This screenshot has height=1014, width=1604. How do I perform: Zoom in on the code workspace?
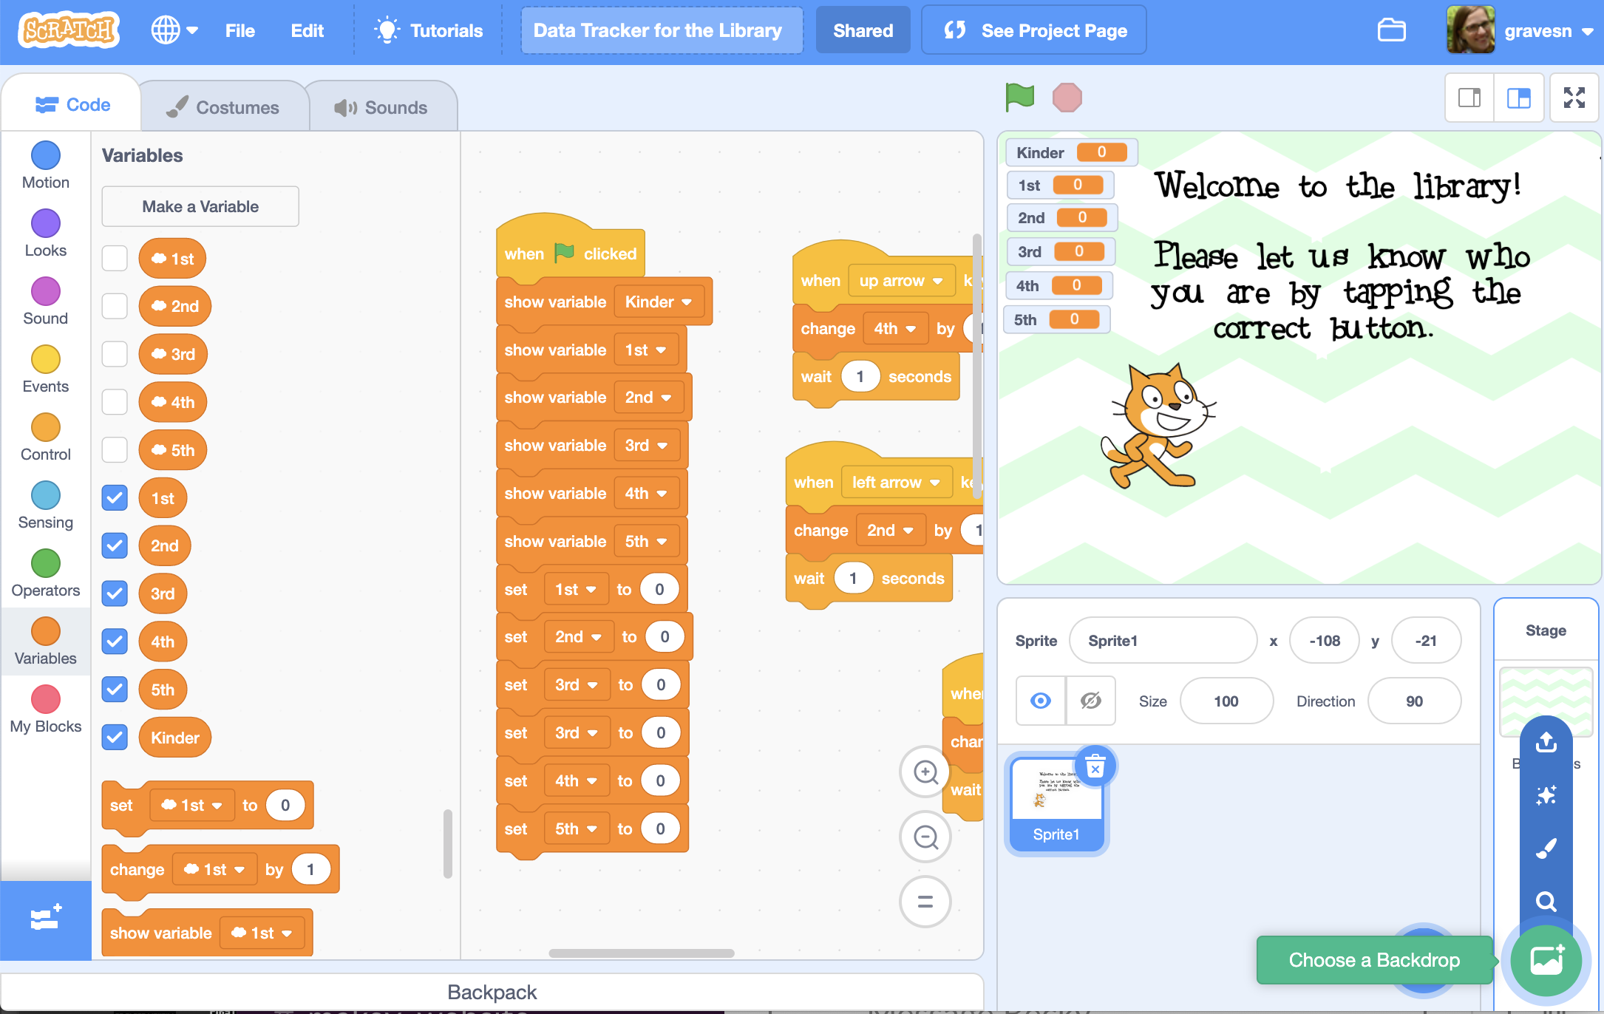coord(925,772)
